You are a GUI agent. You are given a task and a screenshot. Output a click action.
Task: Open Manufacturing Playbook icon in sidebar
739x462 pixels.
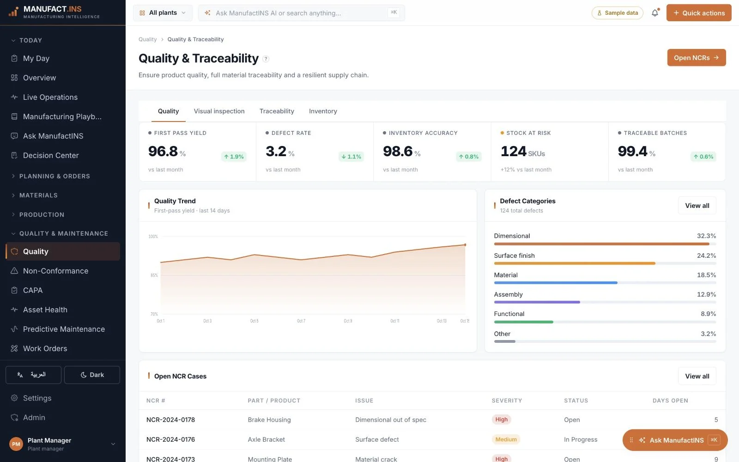[x=14, y=116]
